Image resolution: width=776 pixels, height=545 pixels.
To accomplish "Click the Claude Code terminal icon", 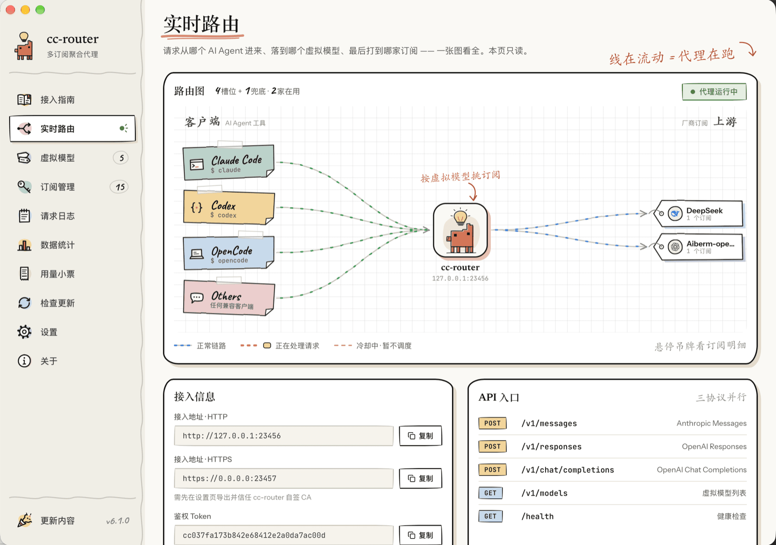I will (x=196, y=165).
